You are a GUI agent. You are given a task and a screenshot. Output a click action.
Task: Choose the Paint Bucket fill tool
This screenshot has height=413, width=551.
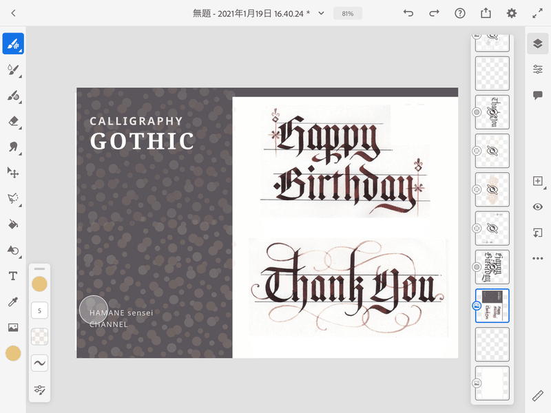tap(13, 224)
